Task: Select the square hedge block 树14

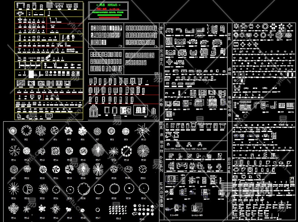Action: click(56, 151)
